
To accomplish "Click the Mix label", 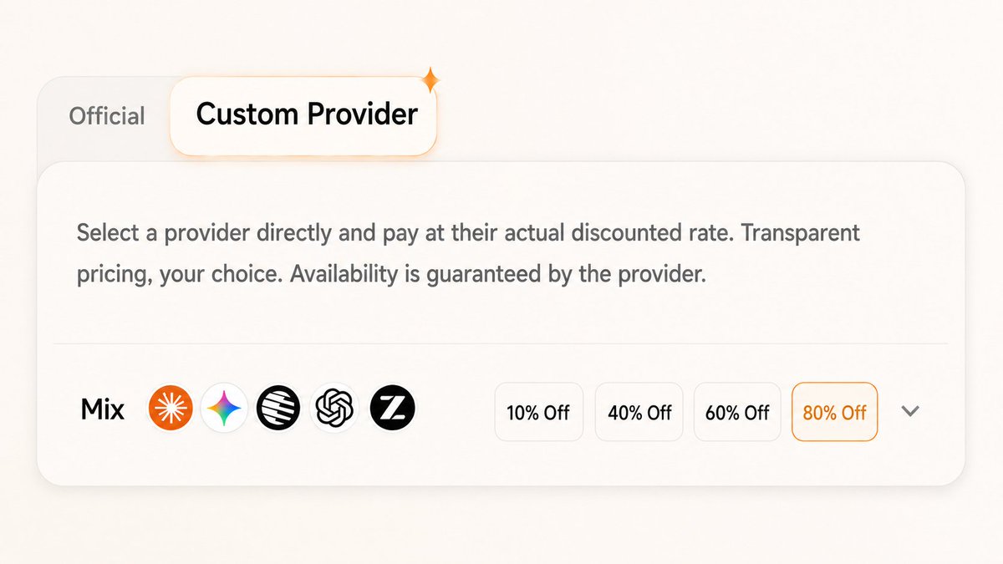I will click(102, 409).
